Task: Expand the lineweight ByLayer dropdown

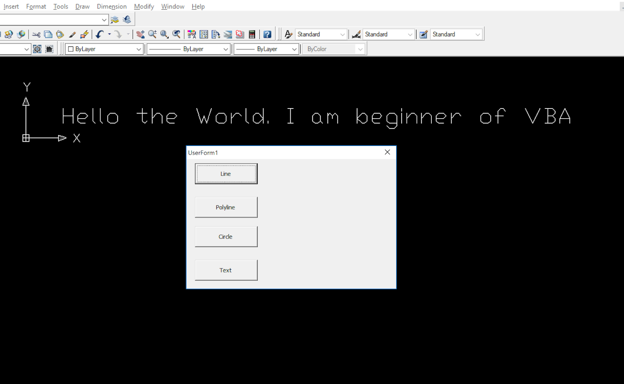Action: (x=294, y=49)
